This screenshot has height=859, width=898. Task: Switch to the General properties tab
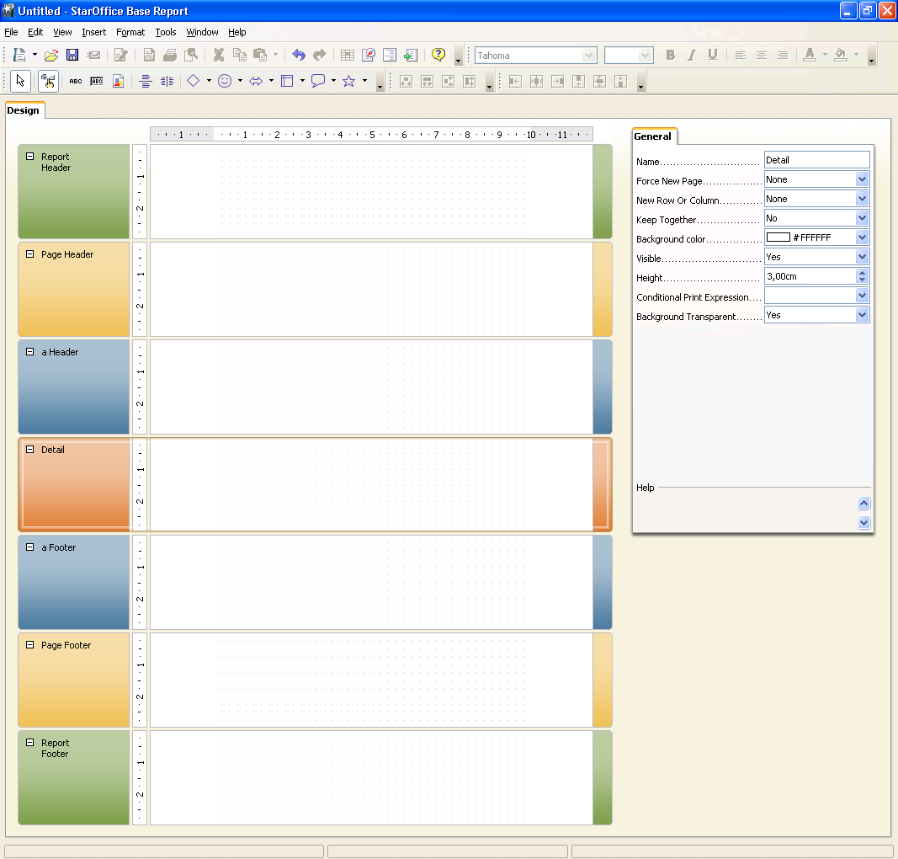point(652,136)
